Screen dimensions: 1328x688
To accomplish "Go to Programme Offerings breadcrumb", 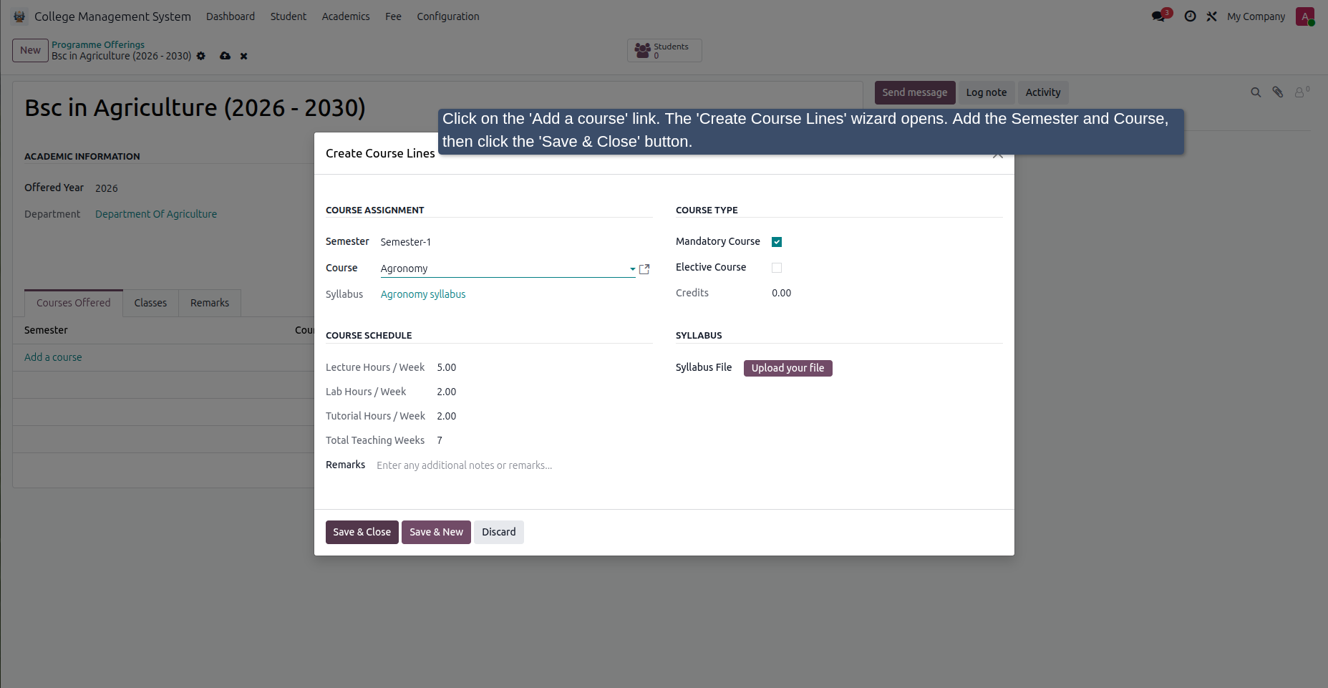I will [98, 44].
